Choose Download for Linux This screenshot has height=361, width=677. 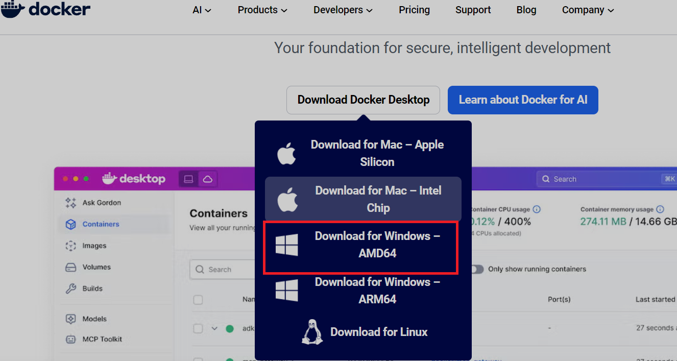click(x=363, y=332)
